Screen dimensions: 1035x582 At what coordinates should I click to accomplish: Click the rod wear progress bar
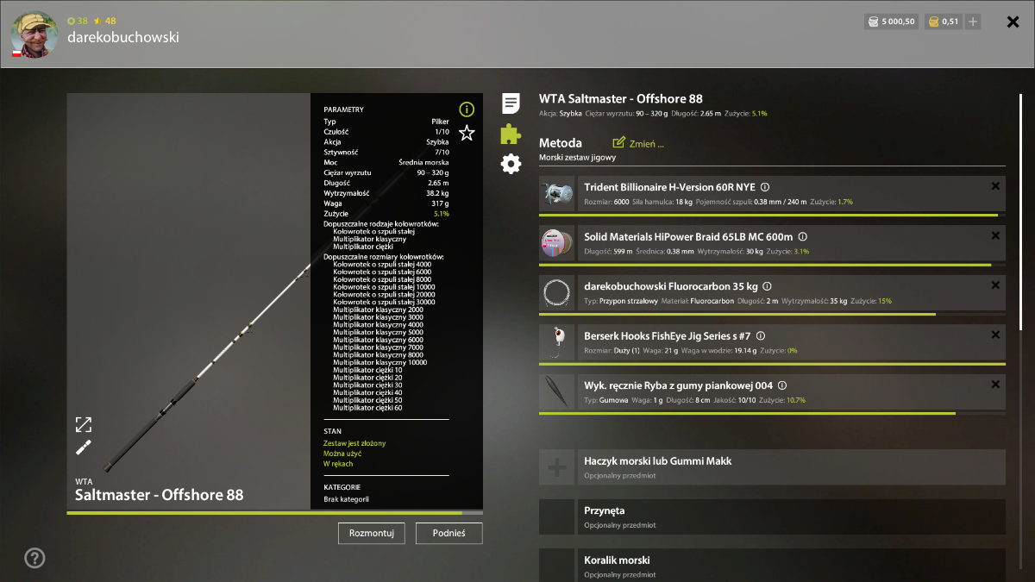[275, 513]
